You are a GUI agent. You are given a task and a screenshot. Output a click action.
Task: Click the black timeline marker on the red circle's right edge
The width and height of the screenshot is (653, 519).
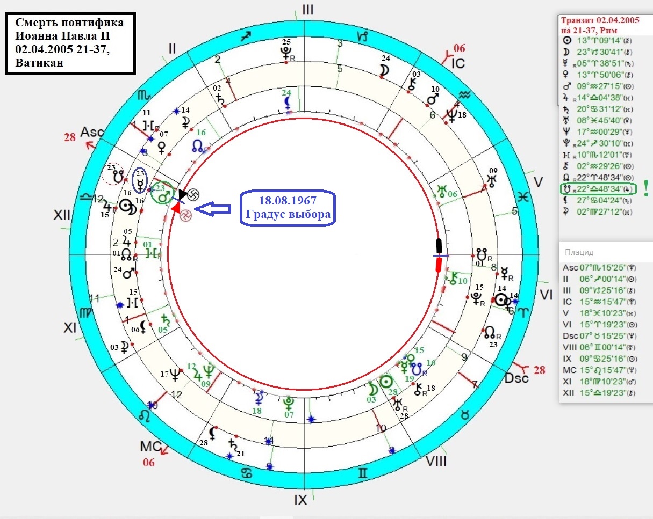pos(439,246)
